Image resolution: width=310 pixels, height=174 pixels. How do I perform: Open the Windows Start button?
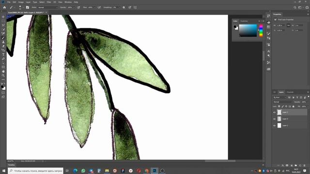coord(3,171)
